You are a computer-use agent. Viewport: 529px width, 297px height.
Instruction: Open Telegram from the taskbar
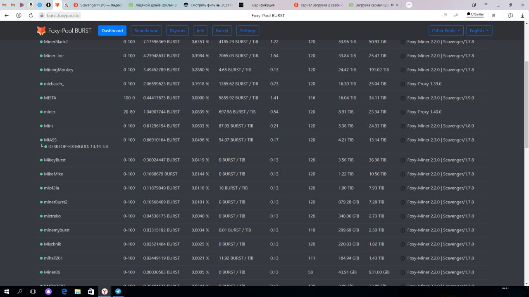click(x=118, y=291)
